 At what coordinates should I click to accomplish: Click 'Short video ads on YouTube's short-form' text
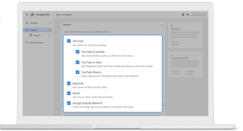tap(110, 76)
